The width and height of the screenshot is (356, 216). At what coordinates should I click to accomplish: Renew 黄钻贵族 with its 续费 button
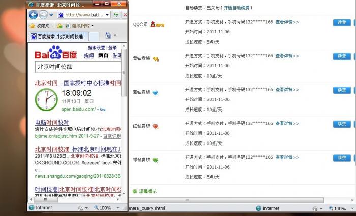[x=342, y=56]
